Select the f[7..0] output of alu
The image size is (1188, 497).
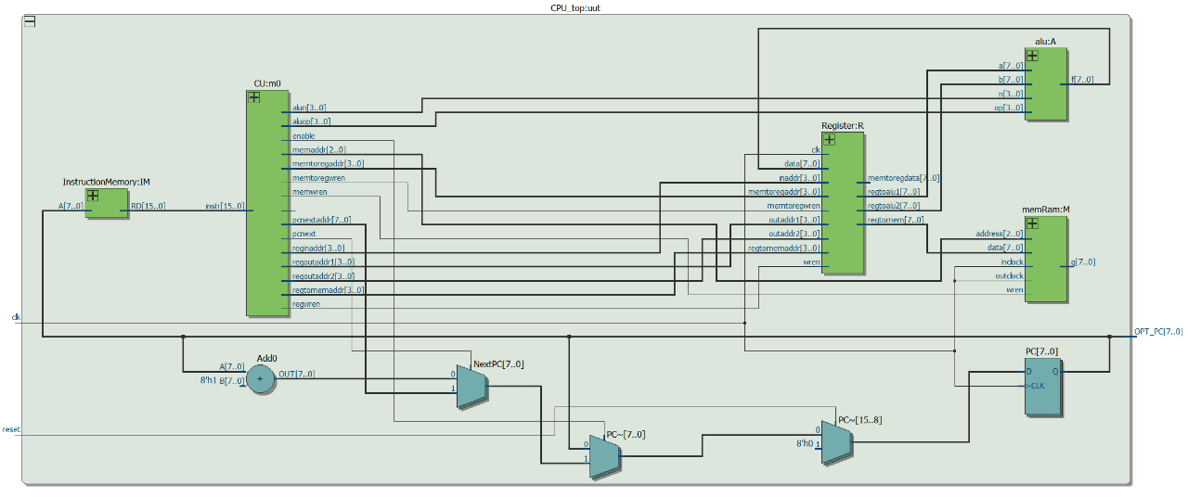pos(1083,80)
